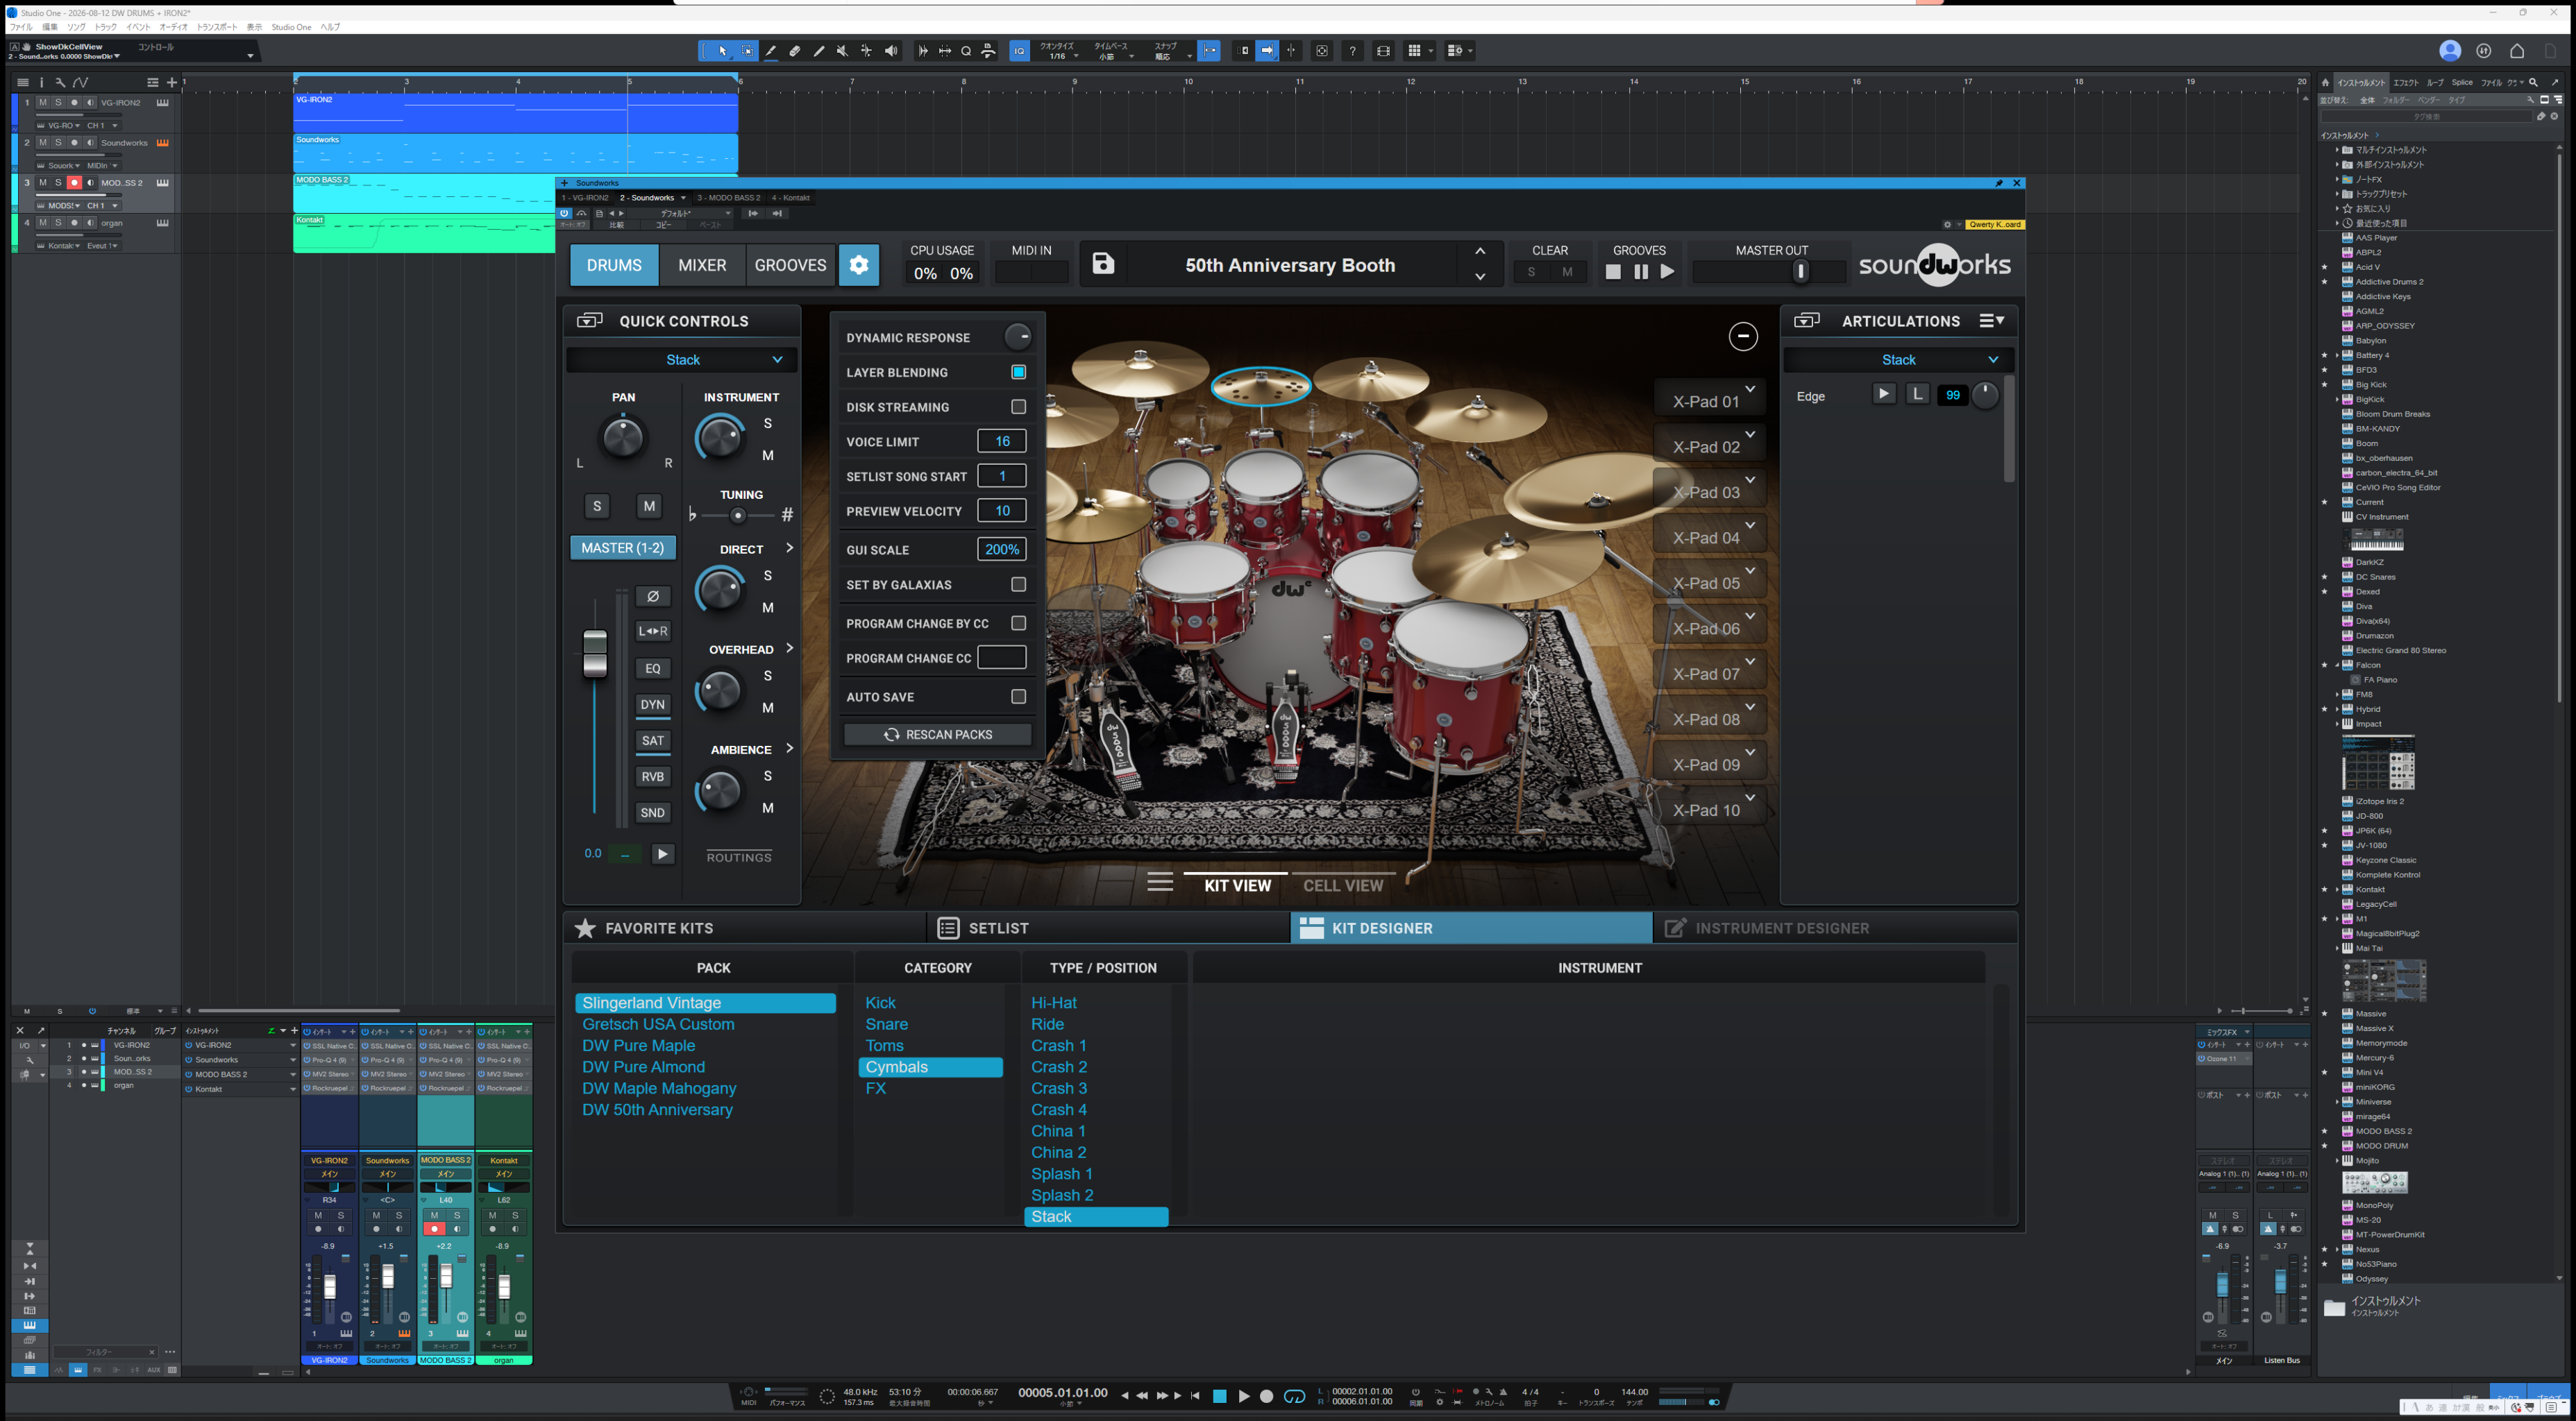The height and width of the screenshot is (1421, 2576).
Task: Toggle the IQ input quantize button
Action: [1019, 51]
